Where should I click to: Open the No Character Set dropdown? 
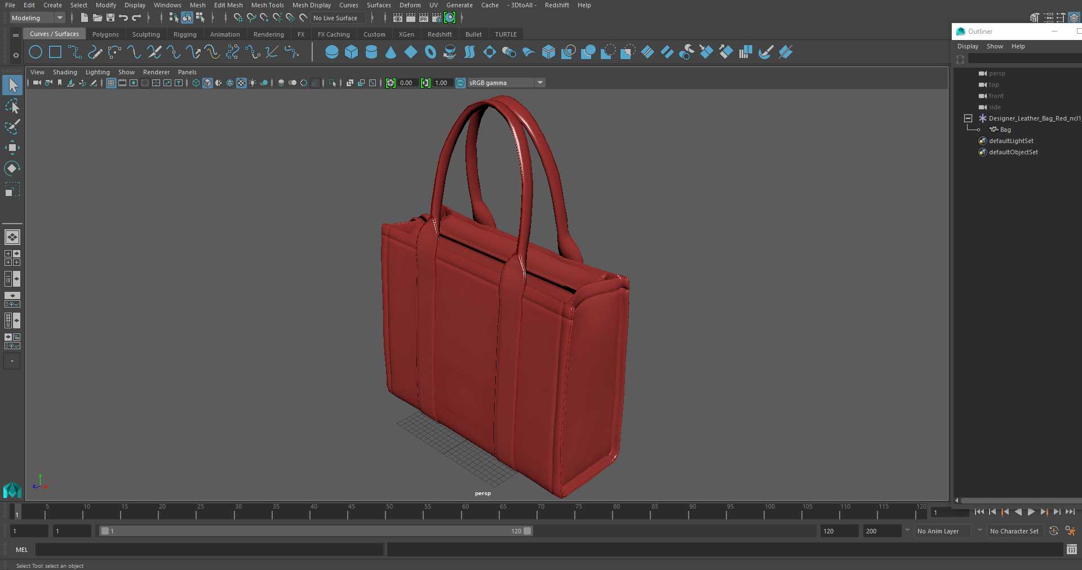pyautogui.click(x=1016, y=531)
